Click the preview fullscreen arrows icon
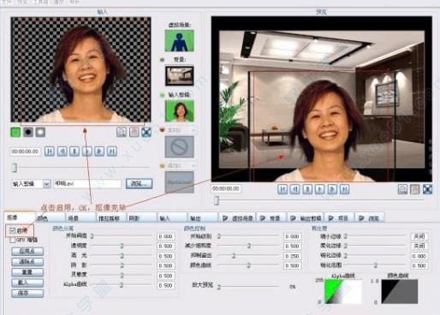The image size is (440, 315). (x=427, y=189)
